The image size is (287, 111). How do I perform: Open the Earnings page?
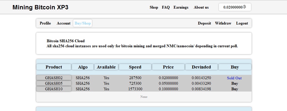click(181, 7)
